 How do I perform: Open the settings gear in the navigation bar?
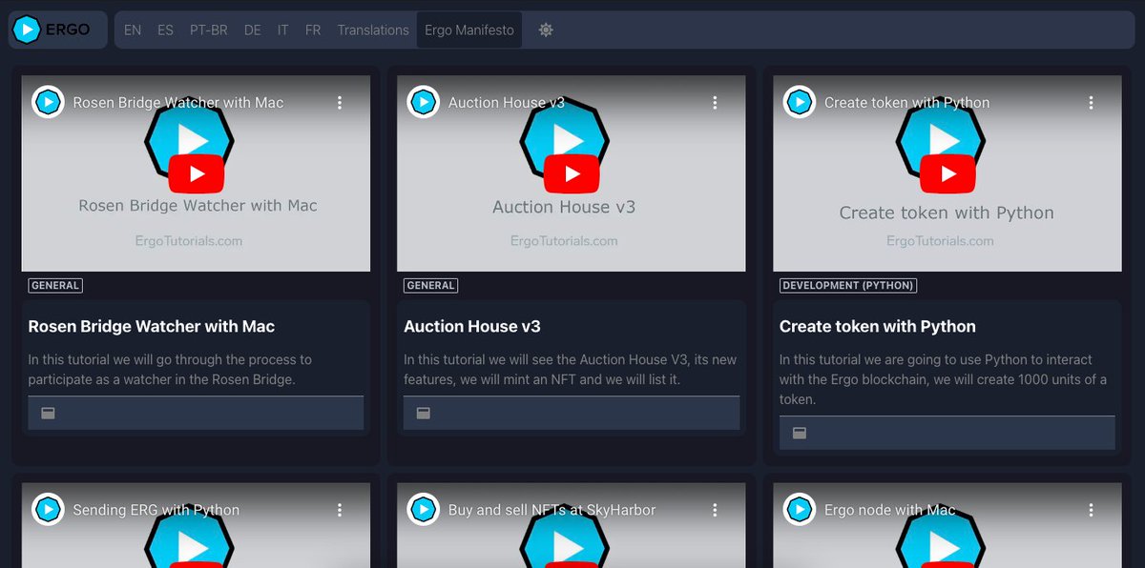click(545, 30)
